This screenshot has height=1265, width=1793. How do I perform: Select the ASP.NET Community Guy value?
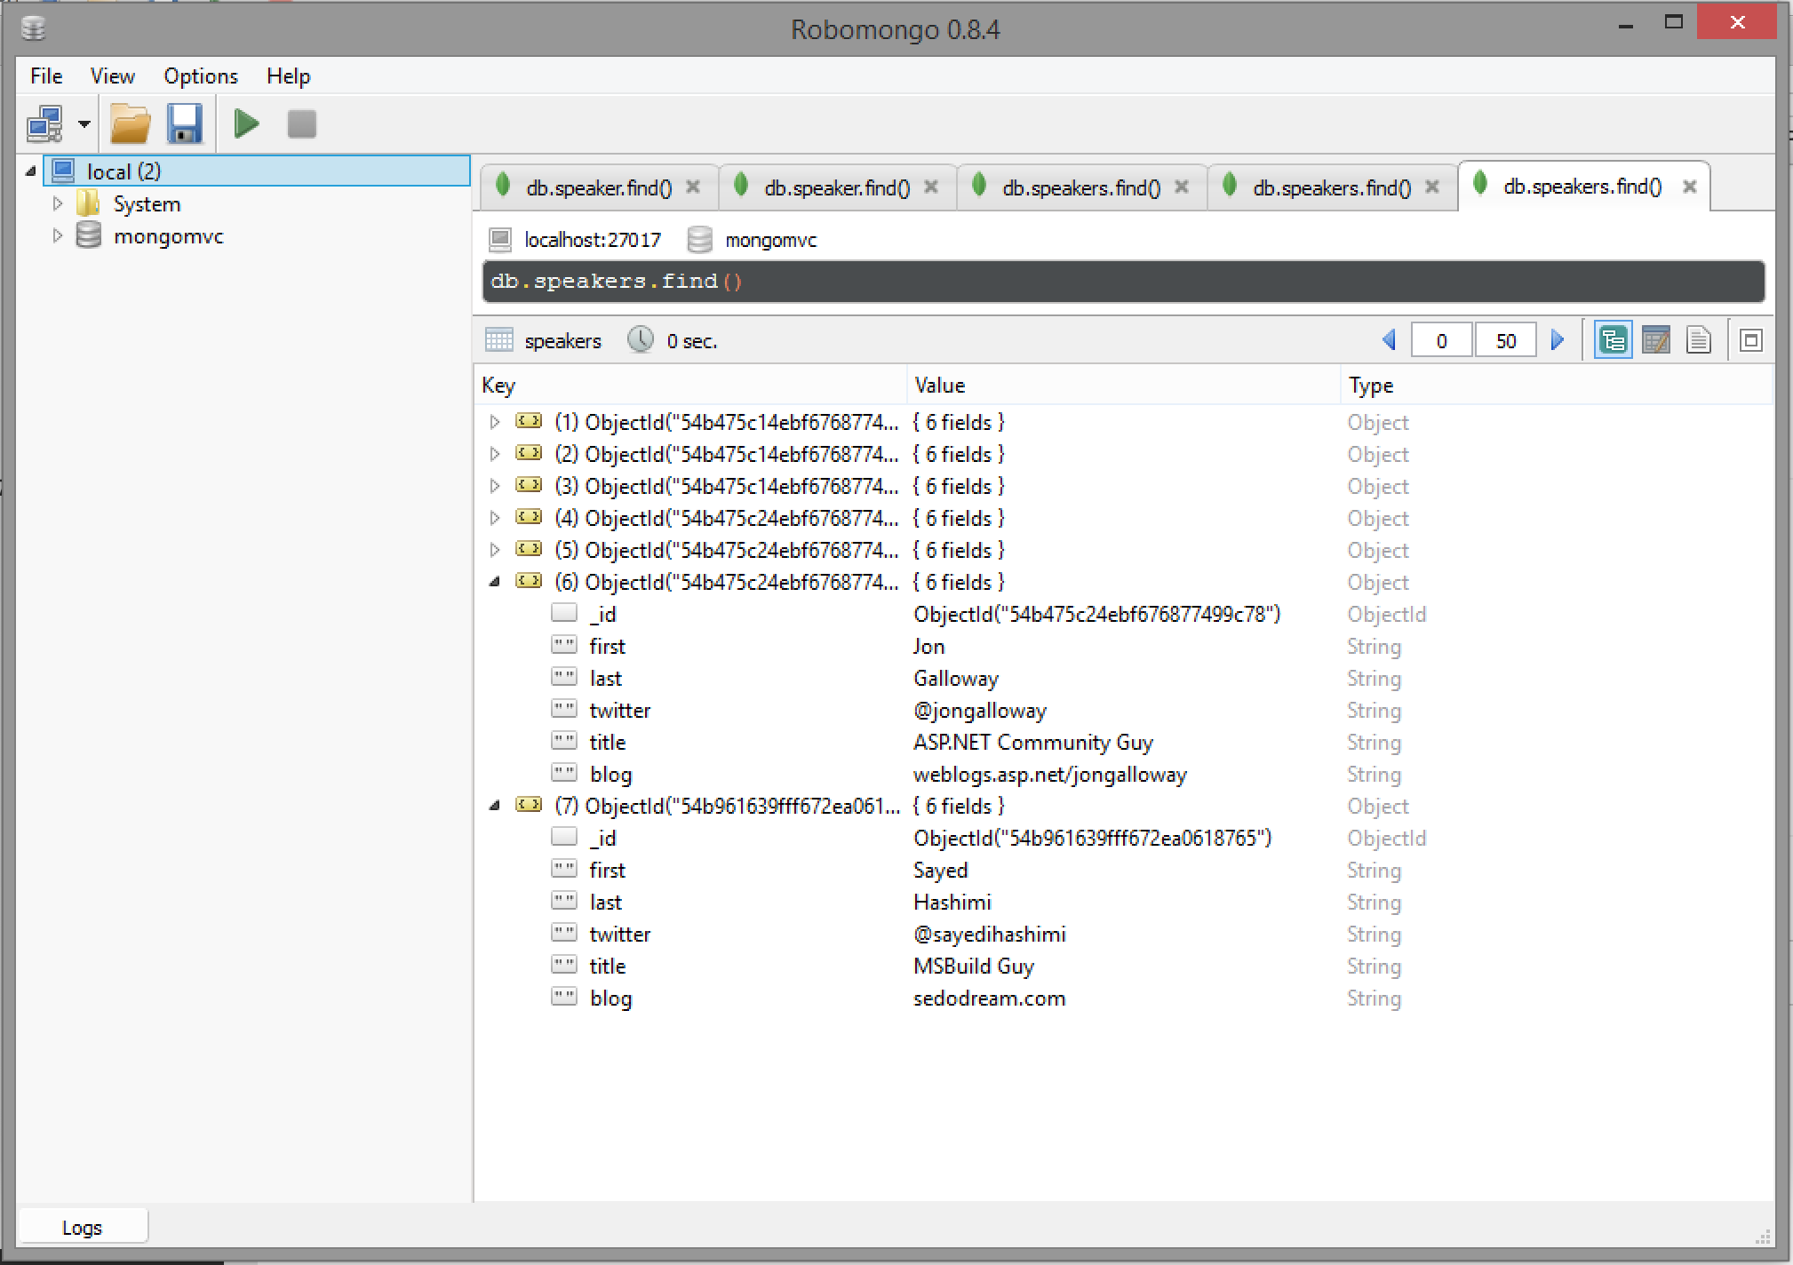click(1033, 742)
